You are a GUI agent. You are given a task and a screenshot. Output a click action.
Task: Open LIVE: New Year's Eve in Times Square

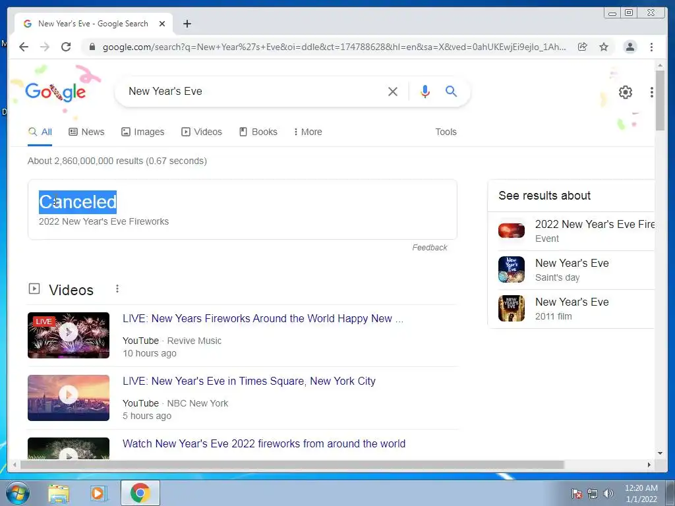point(249,381)
